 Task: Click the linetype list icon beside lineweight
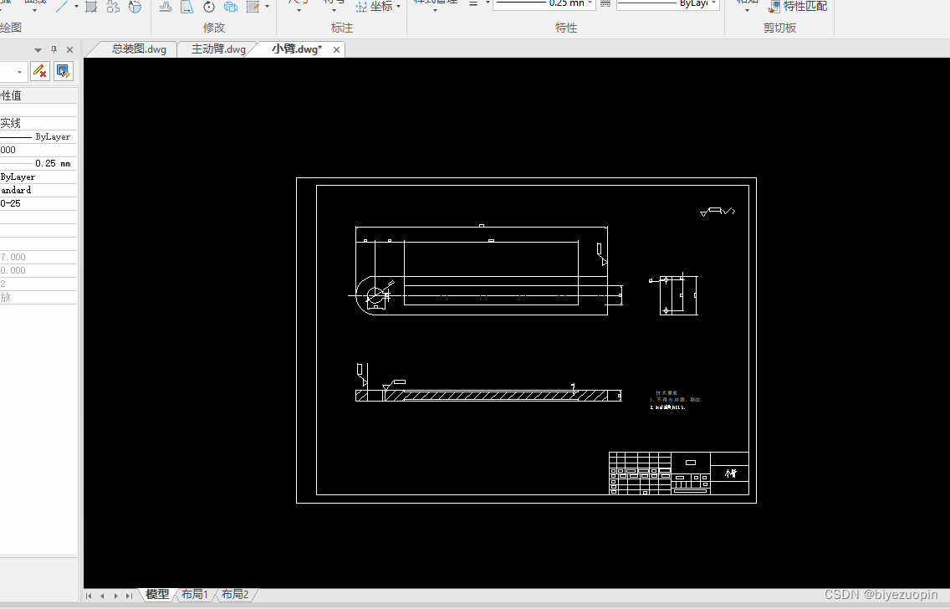pos(605,3)
